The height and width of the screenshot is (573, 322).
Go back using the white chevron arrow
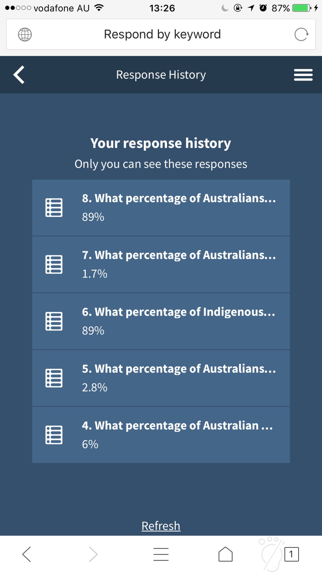19,75
